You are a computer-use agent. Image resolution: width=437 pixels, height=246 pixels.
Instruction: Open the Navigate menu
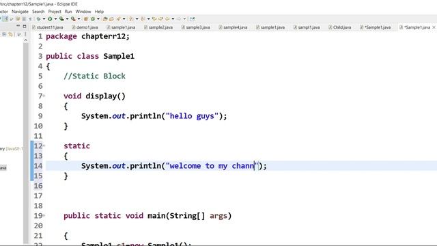20,12
